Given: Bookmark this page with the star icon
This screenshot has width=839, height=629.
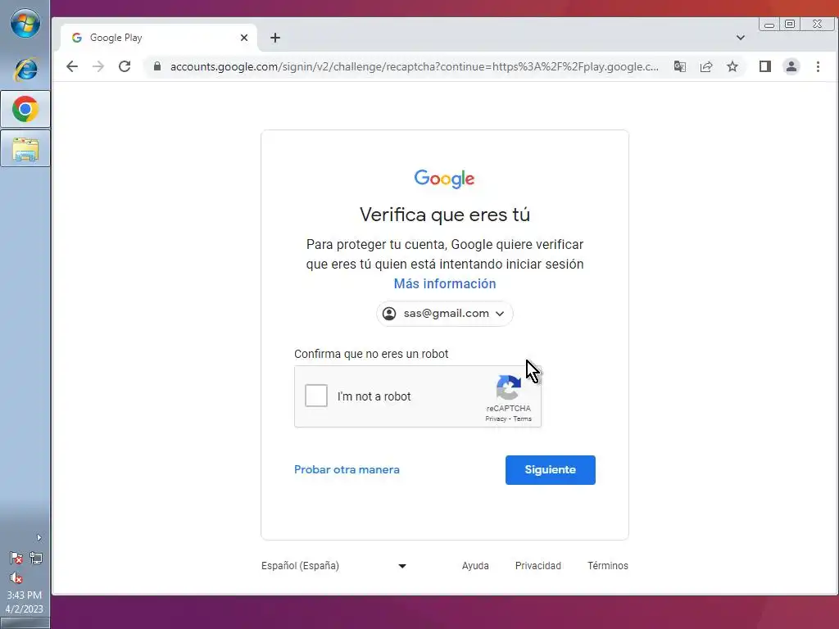Looking at the screenshot, I should coord(732,66).
